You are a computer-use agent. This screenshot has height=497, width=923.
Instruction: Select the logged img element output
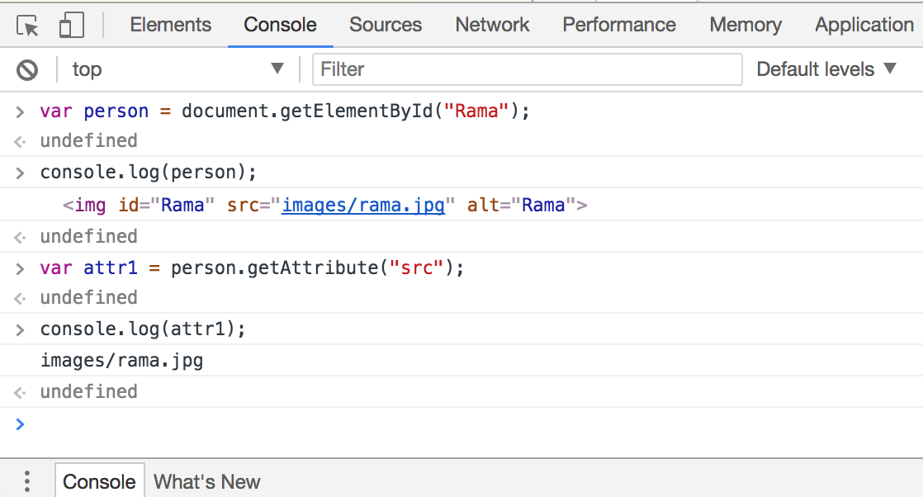click(325, 205)
